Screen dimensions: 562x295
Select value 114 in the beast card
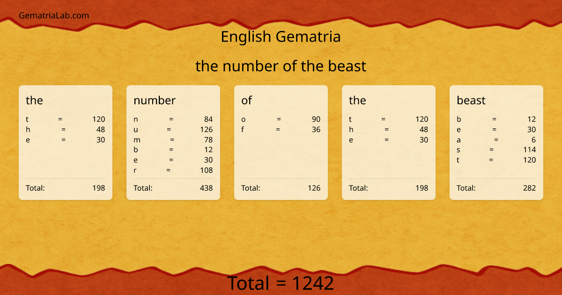click(x=530, y=150)
